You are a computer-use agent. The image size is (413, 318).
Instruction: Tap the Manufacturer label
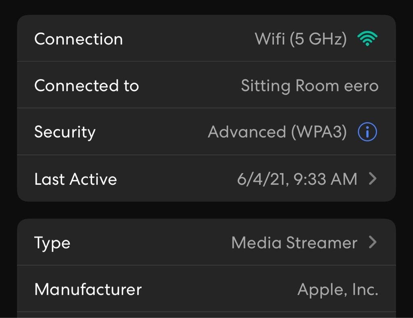coord(88,289)
